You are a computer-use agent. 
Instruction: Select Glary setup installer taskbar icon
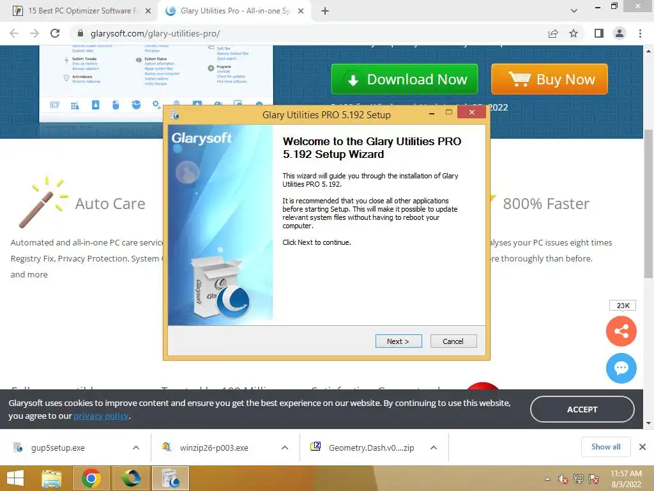coord(170,478)
